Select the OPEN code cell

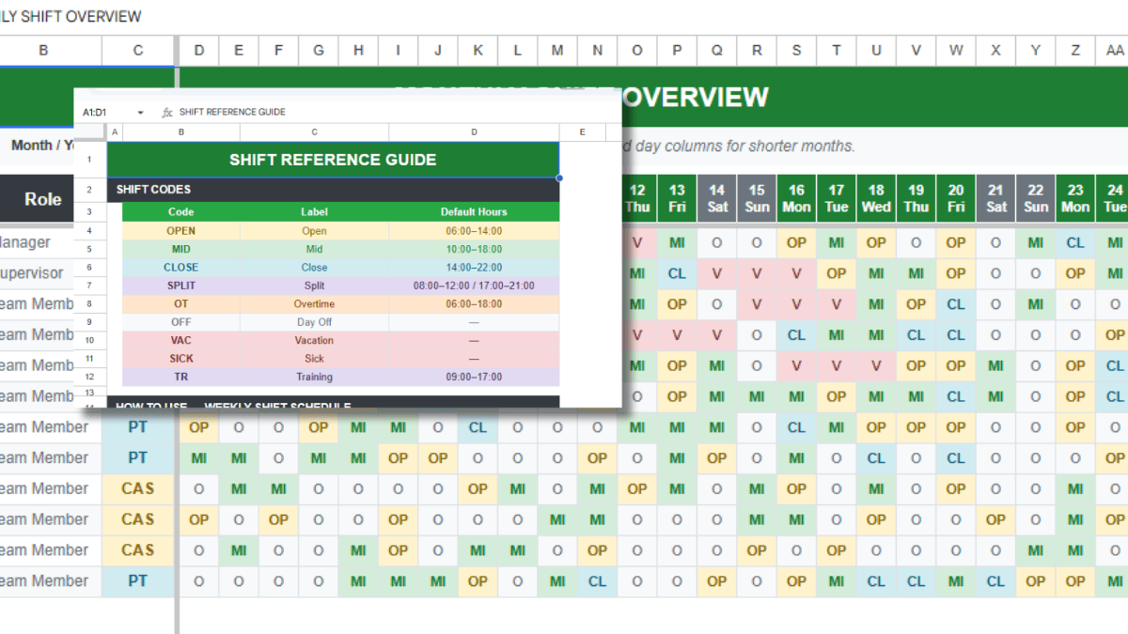pyautogui.click(x=180, y=230)
